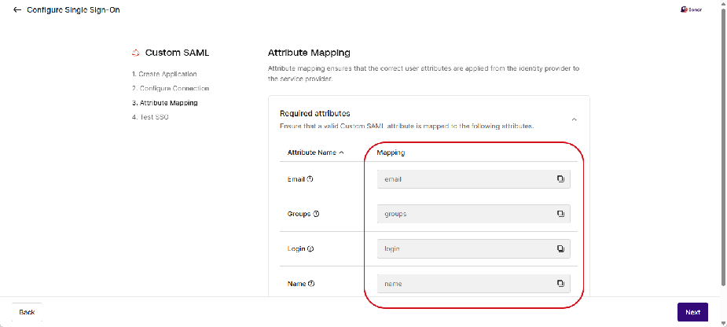
Task: Show info tooltip icon for Name attribute
Action: tap(311, 284)
